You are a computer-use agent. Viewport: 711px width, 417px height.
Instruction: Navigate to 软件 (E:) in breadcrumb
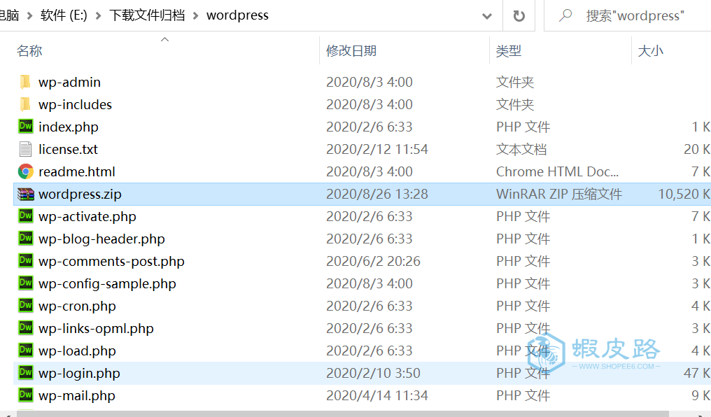[64, 15]
